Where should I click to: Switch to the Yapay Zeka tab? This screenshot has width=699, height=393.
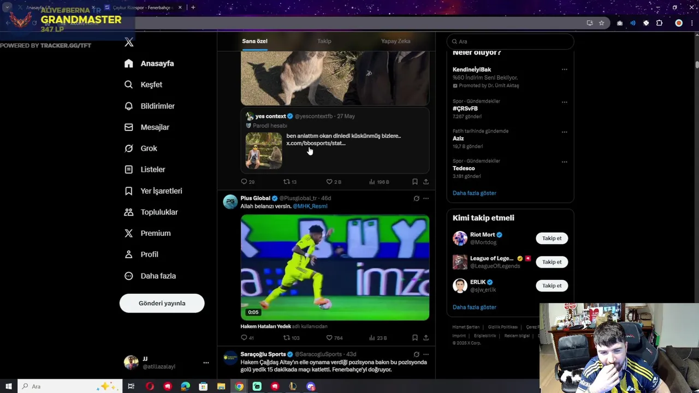pos(395,41)
